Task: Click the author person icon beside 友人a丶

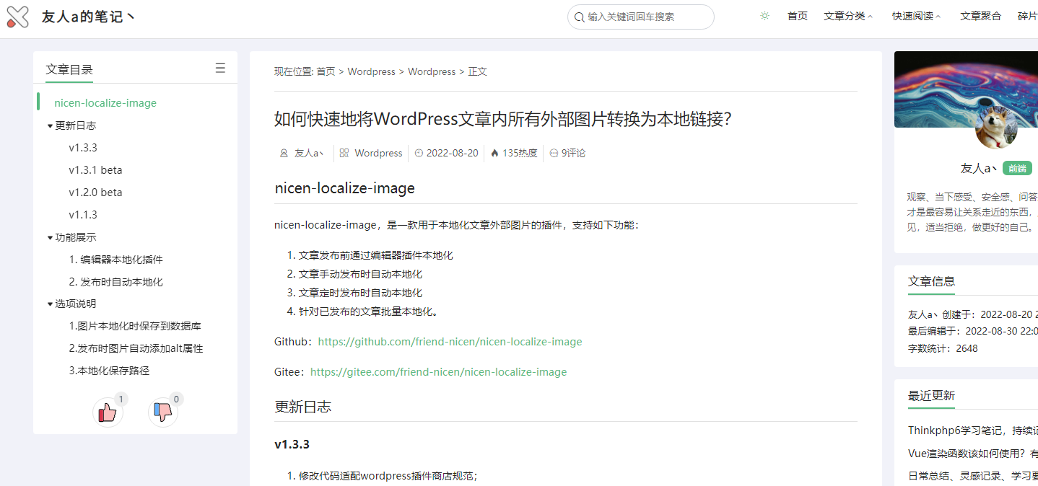Action: [x=283, y=153]
